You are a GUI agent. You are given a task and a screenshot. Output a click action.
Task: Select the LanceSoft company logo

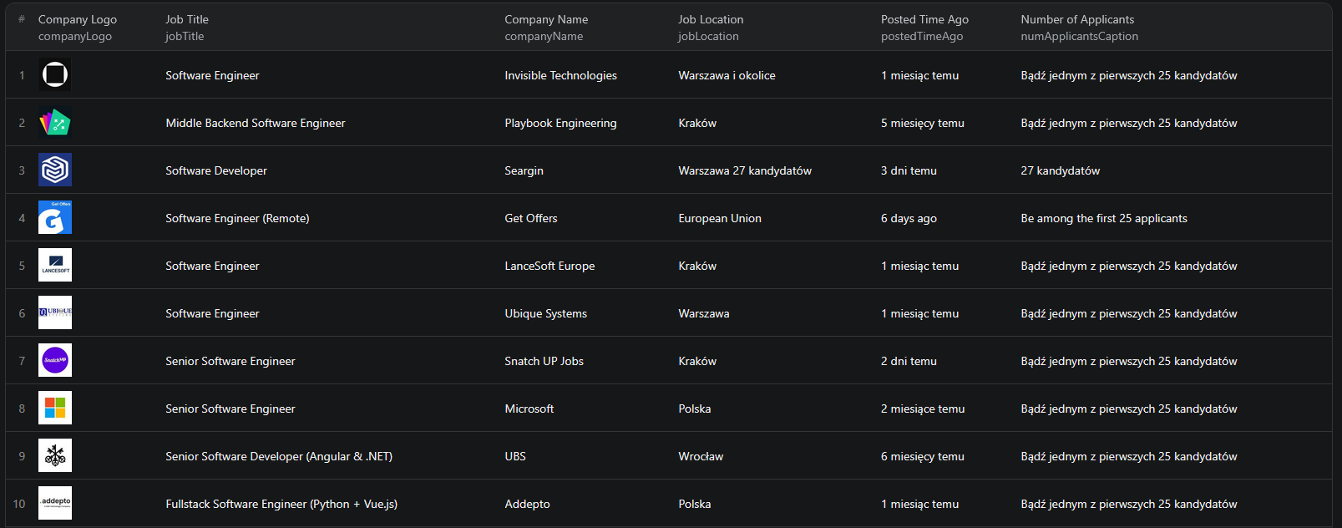(x=55, y=266)
